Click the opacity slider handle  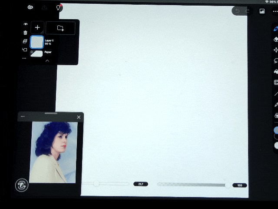tap(228, 185)
